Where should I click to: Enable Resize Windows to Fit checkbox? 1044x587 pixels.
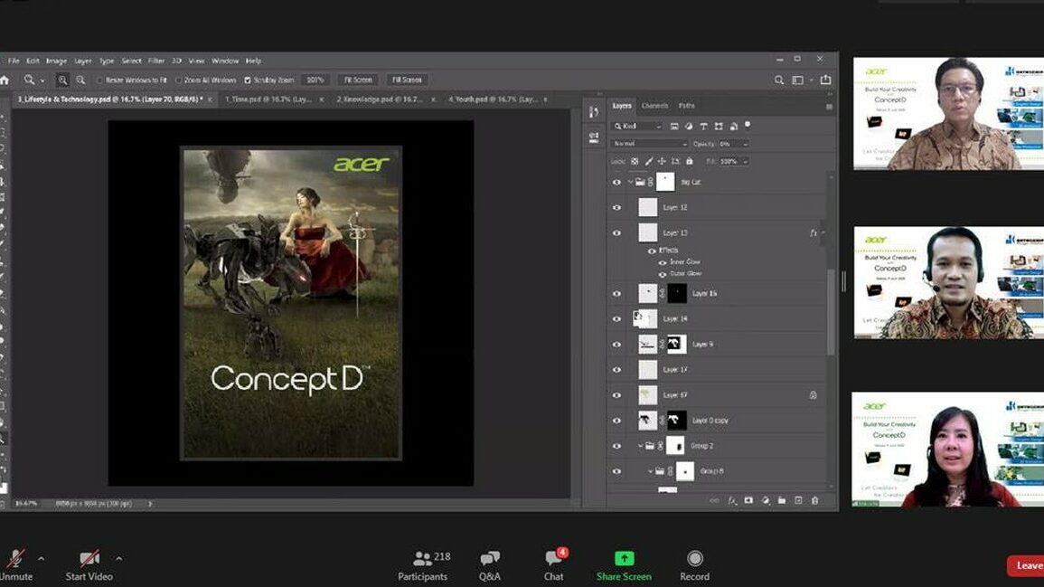click(x=99, y=80)
